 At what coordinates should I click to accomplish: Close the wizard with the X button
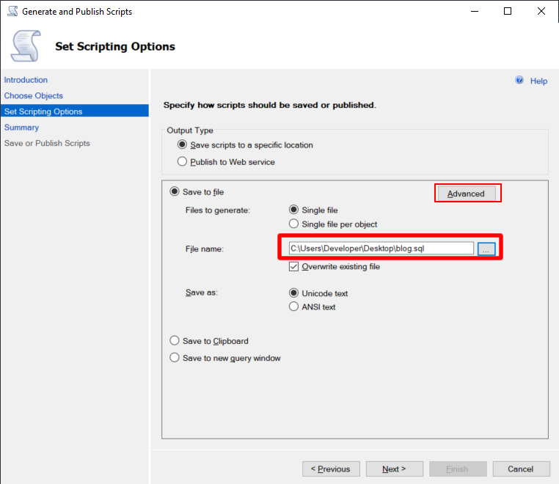click(x=541, y=11)
